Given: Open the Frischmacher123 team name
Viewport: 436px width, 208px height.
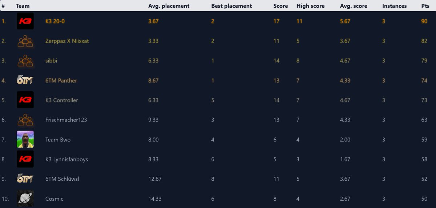Looking at the screenshot, I should [x=66, y=120].
